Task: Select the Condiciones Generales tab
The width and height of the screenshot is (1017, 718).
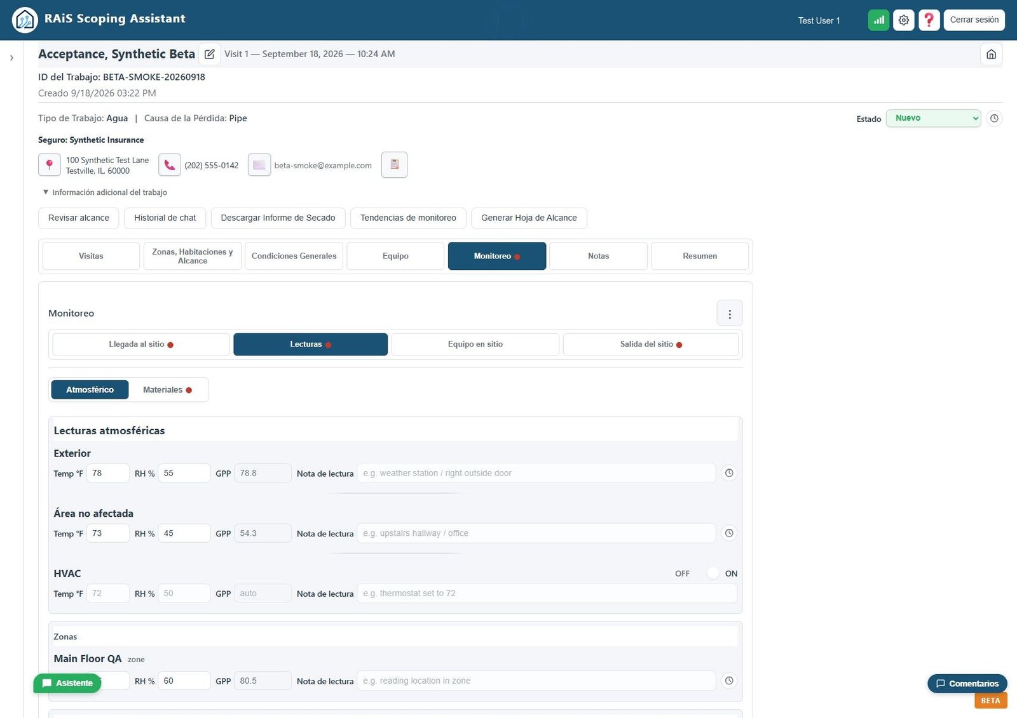Action: point(294,256)
